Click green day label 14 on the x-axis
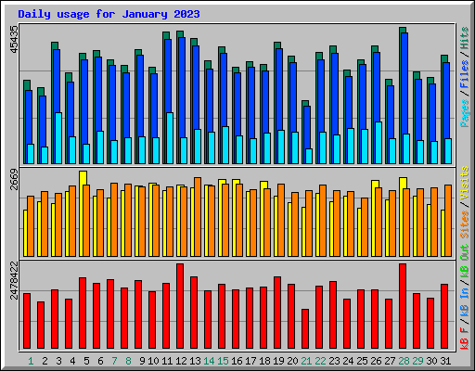This screenshot has width=475, height=371. (x=209, y=361)
